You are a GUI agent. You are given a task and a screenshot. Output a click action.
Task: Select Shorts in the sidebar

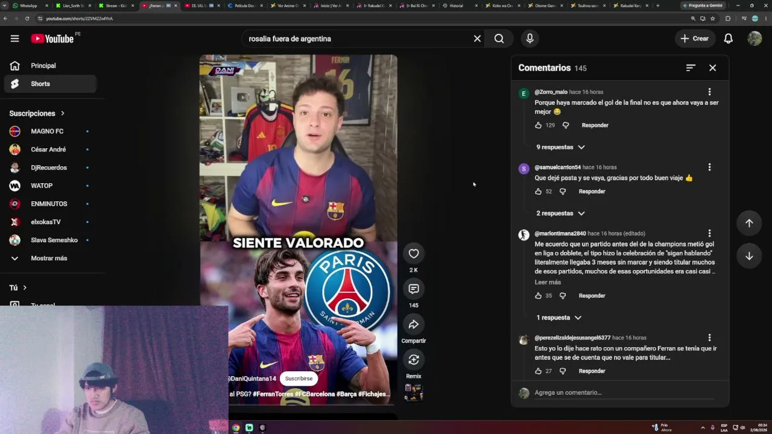51,84
